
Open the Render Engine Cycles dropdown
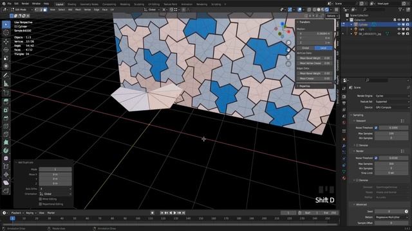coord(392,96)
